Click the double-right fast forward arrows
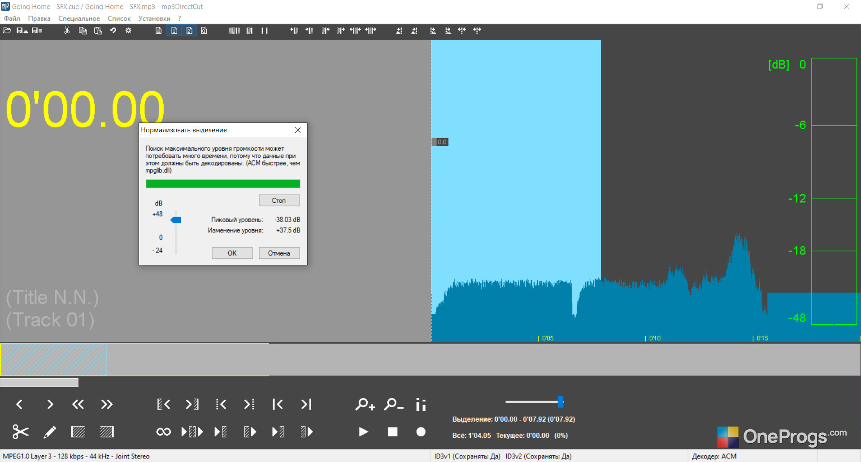The width and height of the screenshot is (861, 462). [x=107, y=404]
